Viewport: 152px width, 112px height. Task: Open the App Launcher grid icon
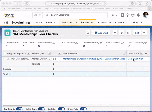tap(6, 22)
